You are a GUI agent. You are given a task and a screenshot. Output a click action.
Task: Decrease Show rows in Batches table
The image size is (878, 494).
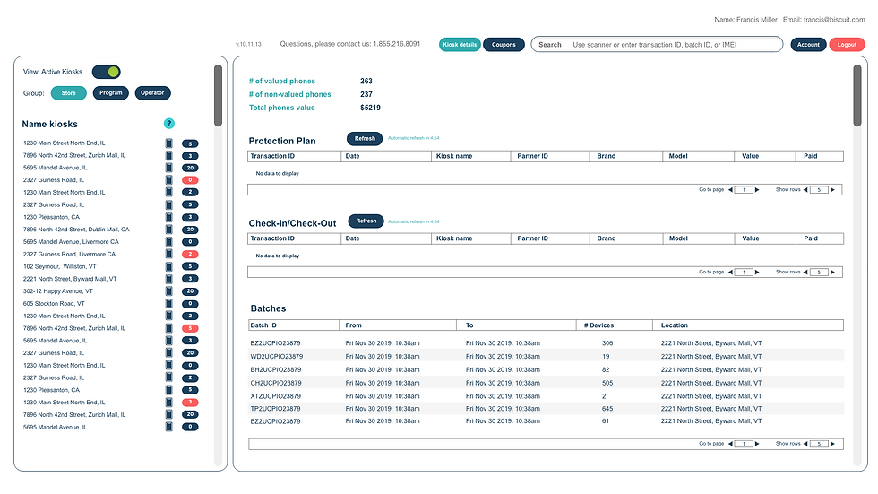(x=805, y=444)
